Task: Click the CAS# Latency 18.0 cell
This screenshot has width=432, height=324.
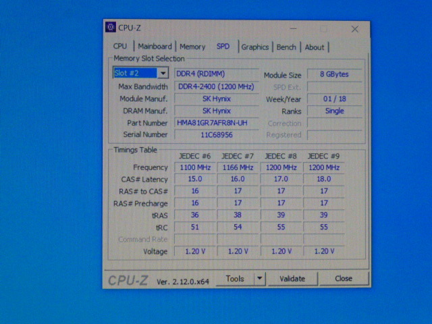Action: coord(324,179)
